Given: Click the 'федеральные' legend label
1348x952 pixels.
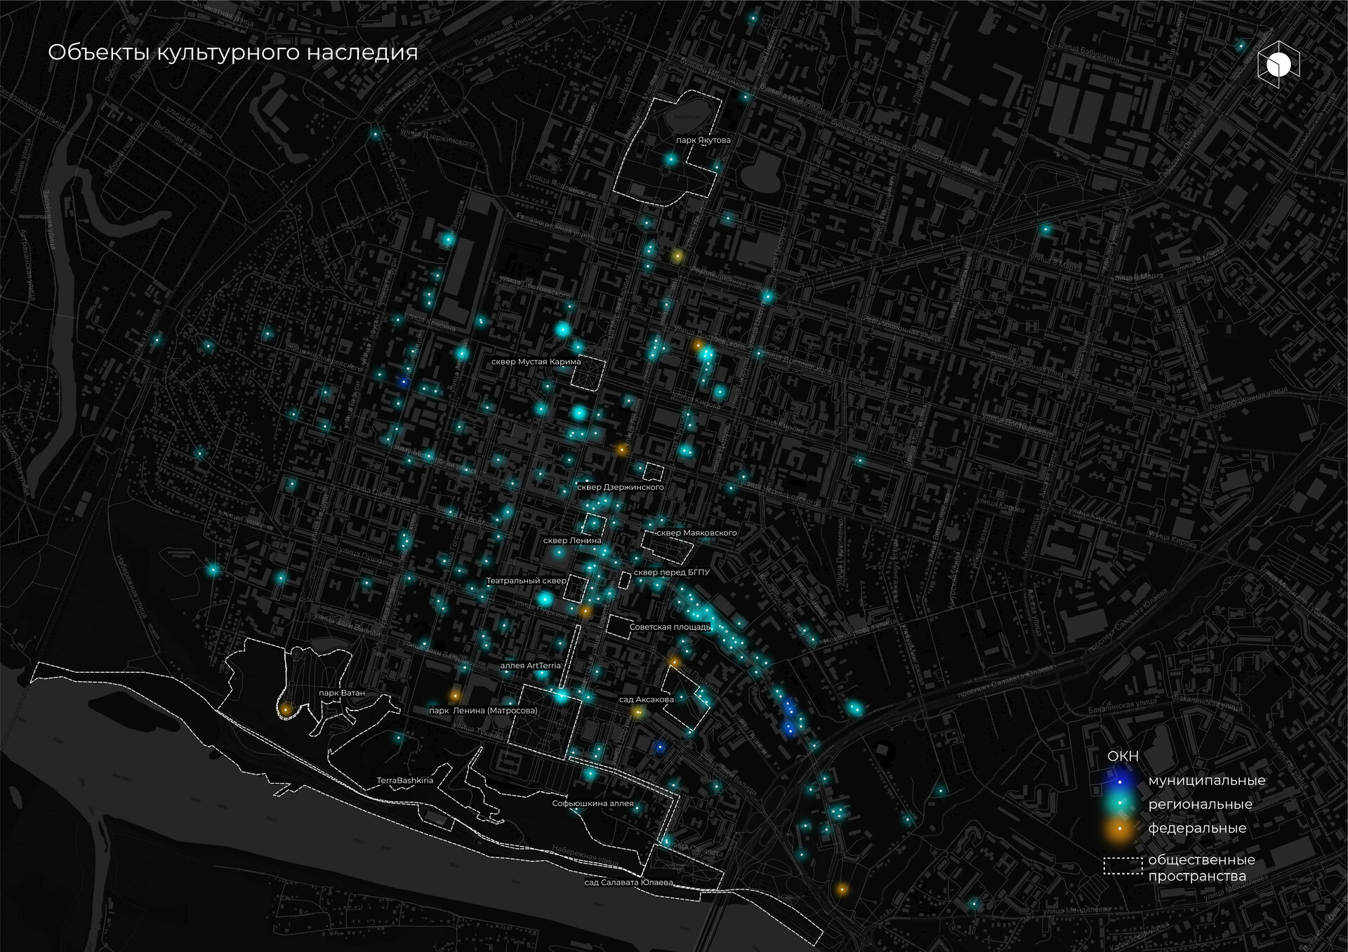Looking at the screenshot, I should (x=1197, y=828).
